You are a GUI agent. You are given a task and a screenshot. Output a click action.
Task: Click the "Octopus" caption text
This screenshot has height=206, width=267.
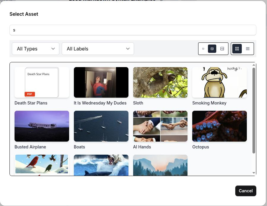tap(201, 147)
